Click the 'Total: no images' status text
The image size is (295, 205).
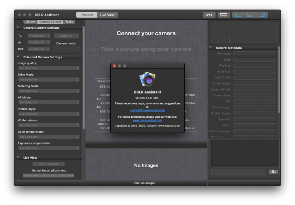(144, 183)
